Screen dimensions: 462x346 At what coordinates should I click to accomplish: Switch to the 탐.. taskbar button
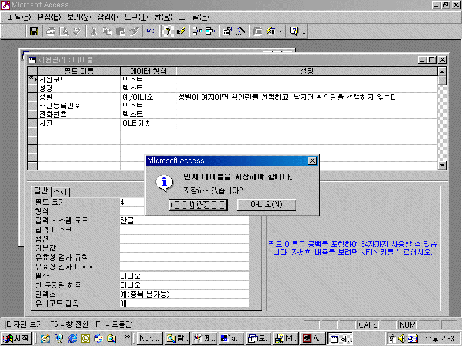[177, 339]
